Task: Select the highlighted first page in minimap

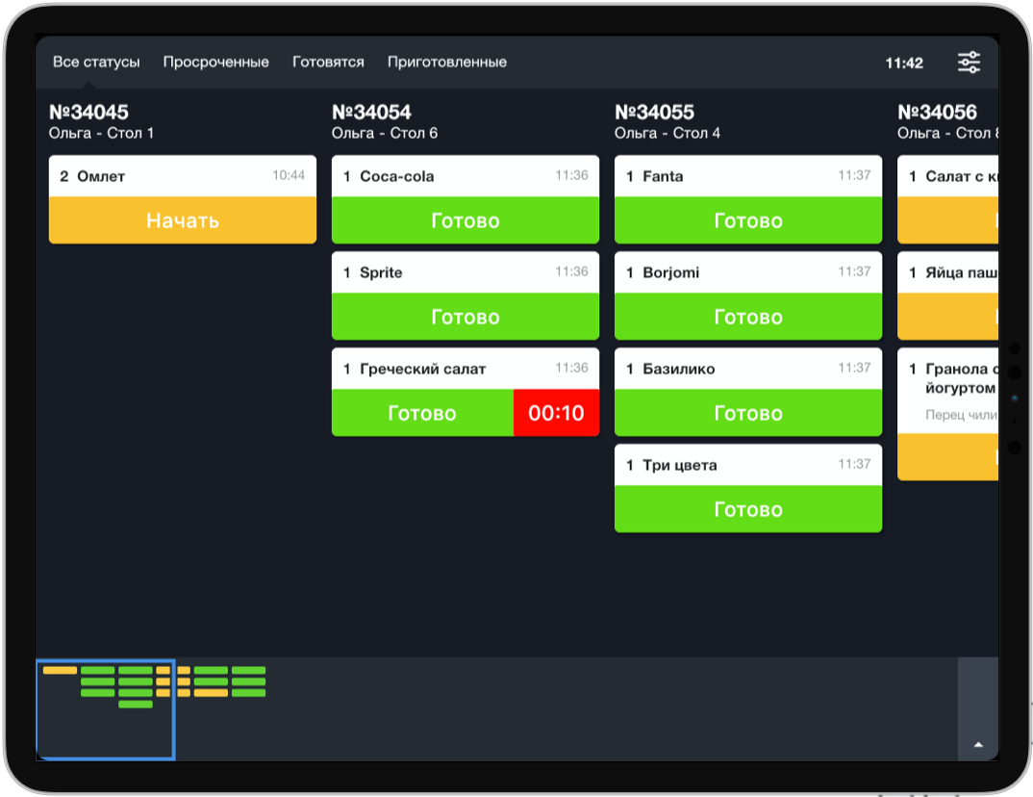Action: pos(104,709)
